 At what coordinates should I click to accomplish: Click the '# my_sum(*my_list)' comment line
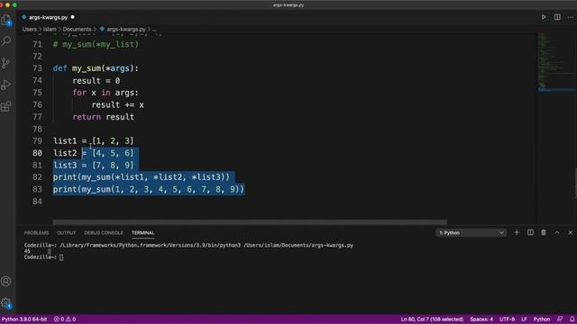pyautogui.click(x=96, y=44)
